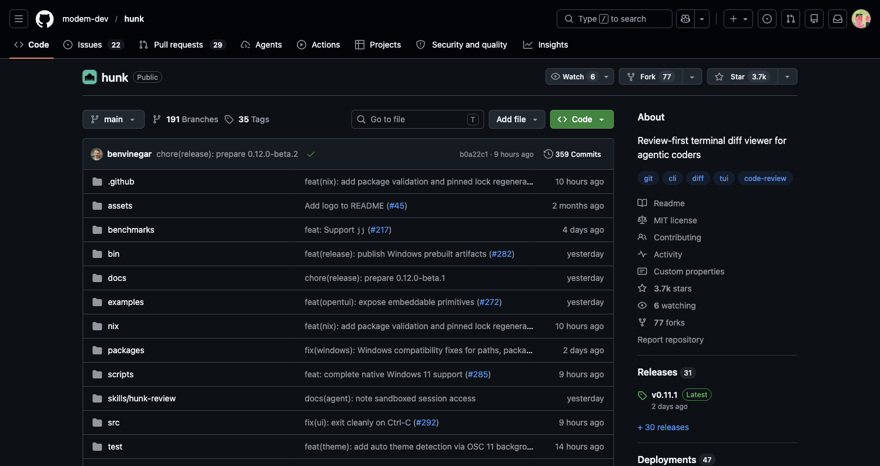Image resolution: width=880 pixels, height=466 pixels.
Task: Focus the Go to file field
Action: pos(417,119)
